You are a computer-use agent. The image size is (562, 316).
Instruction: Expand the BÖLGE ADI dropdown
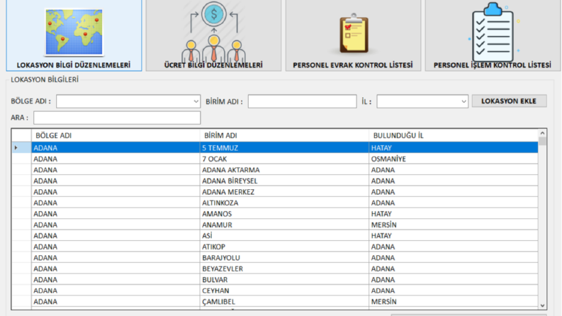(x=196, y=101)
